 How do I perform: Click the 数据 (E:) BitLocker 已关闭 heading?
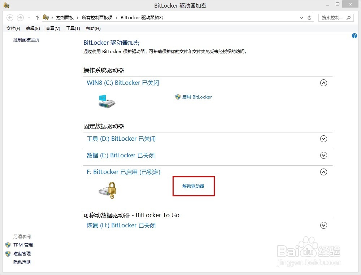(x=121, y=155)
